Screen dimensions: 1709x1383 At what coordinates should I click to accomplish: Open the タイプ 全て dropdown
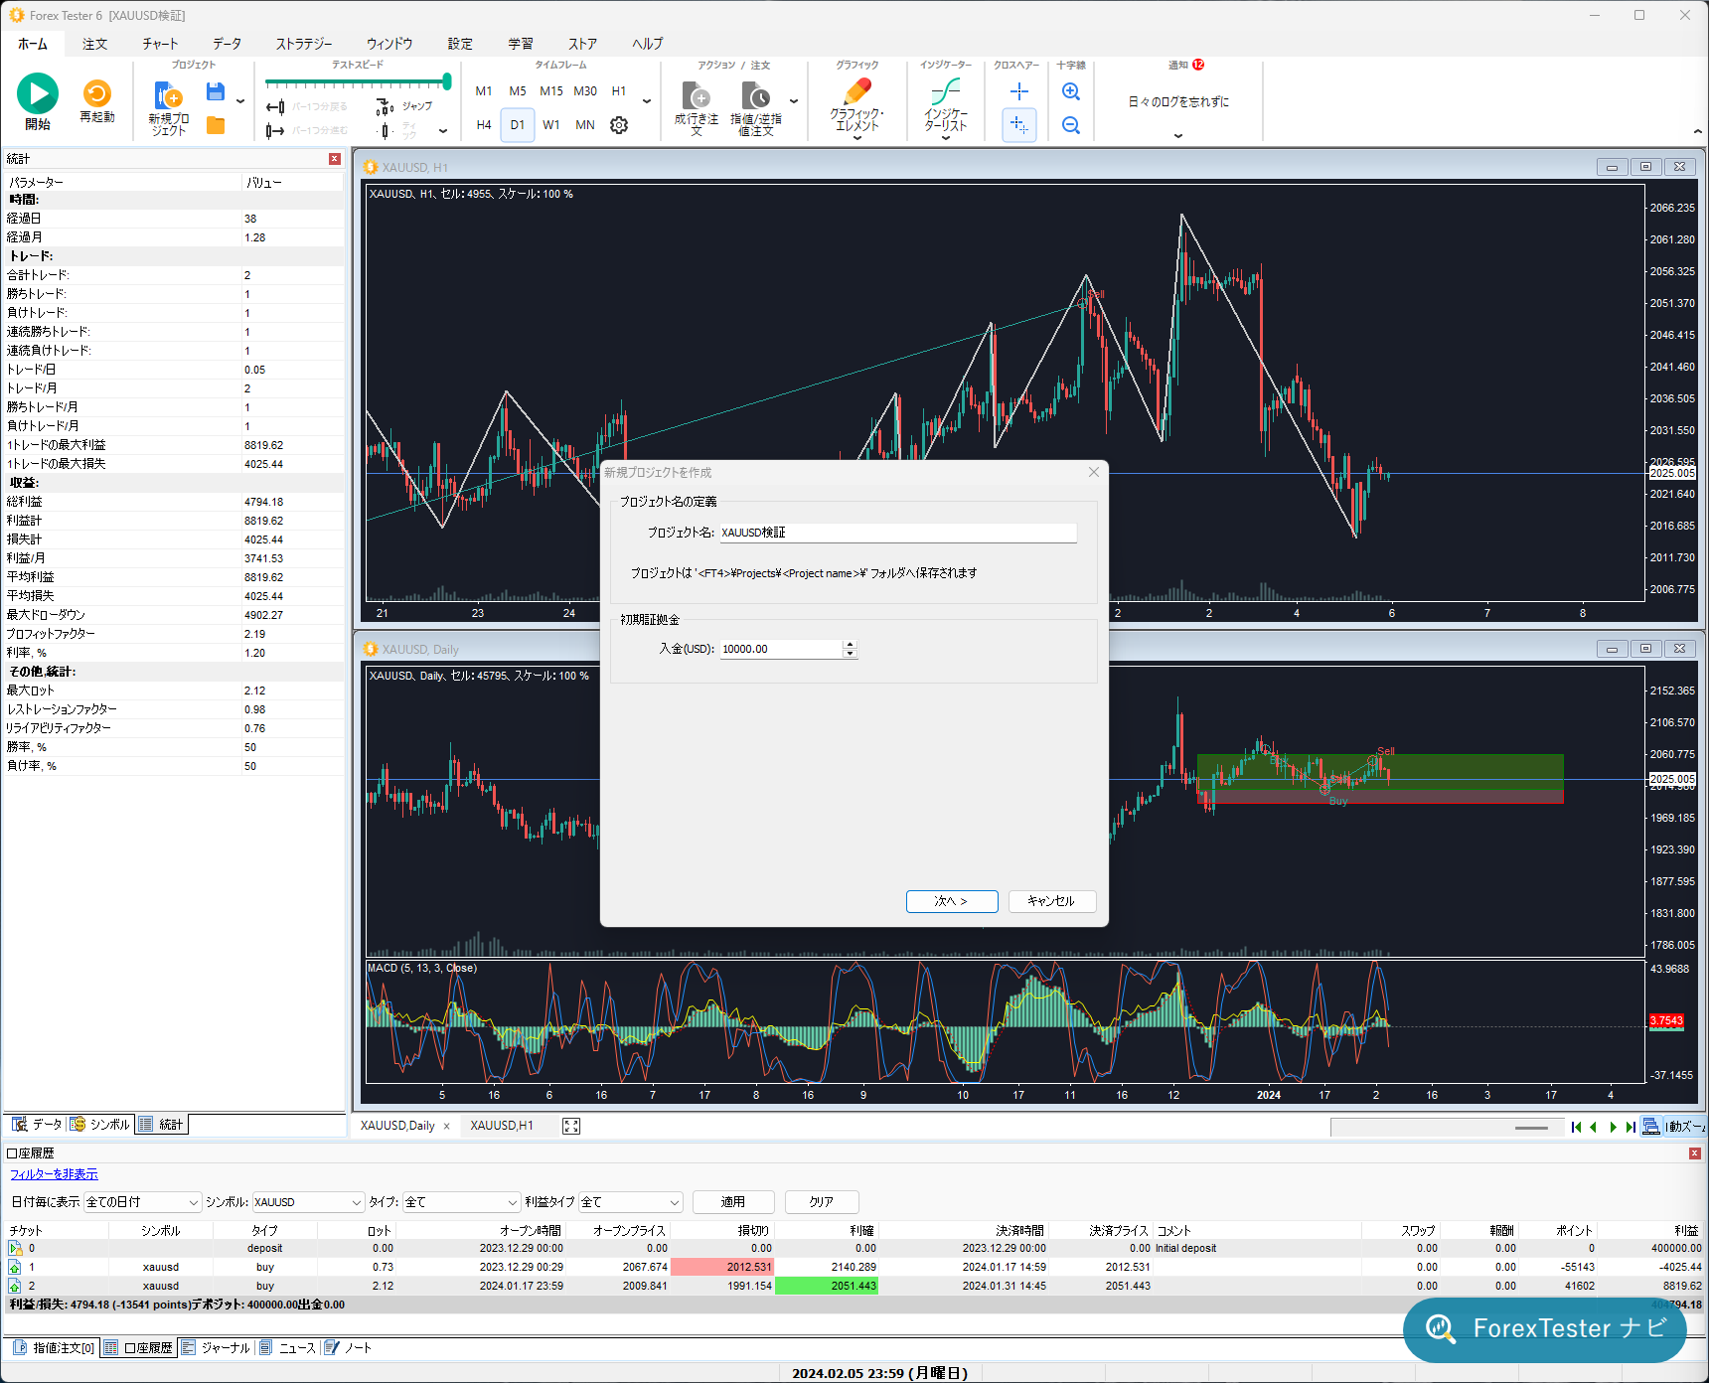(x=461, y=1202)
